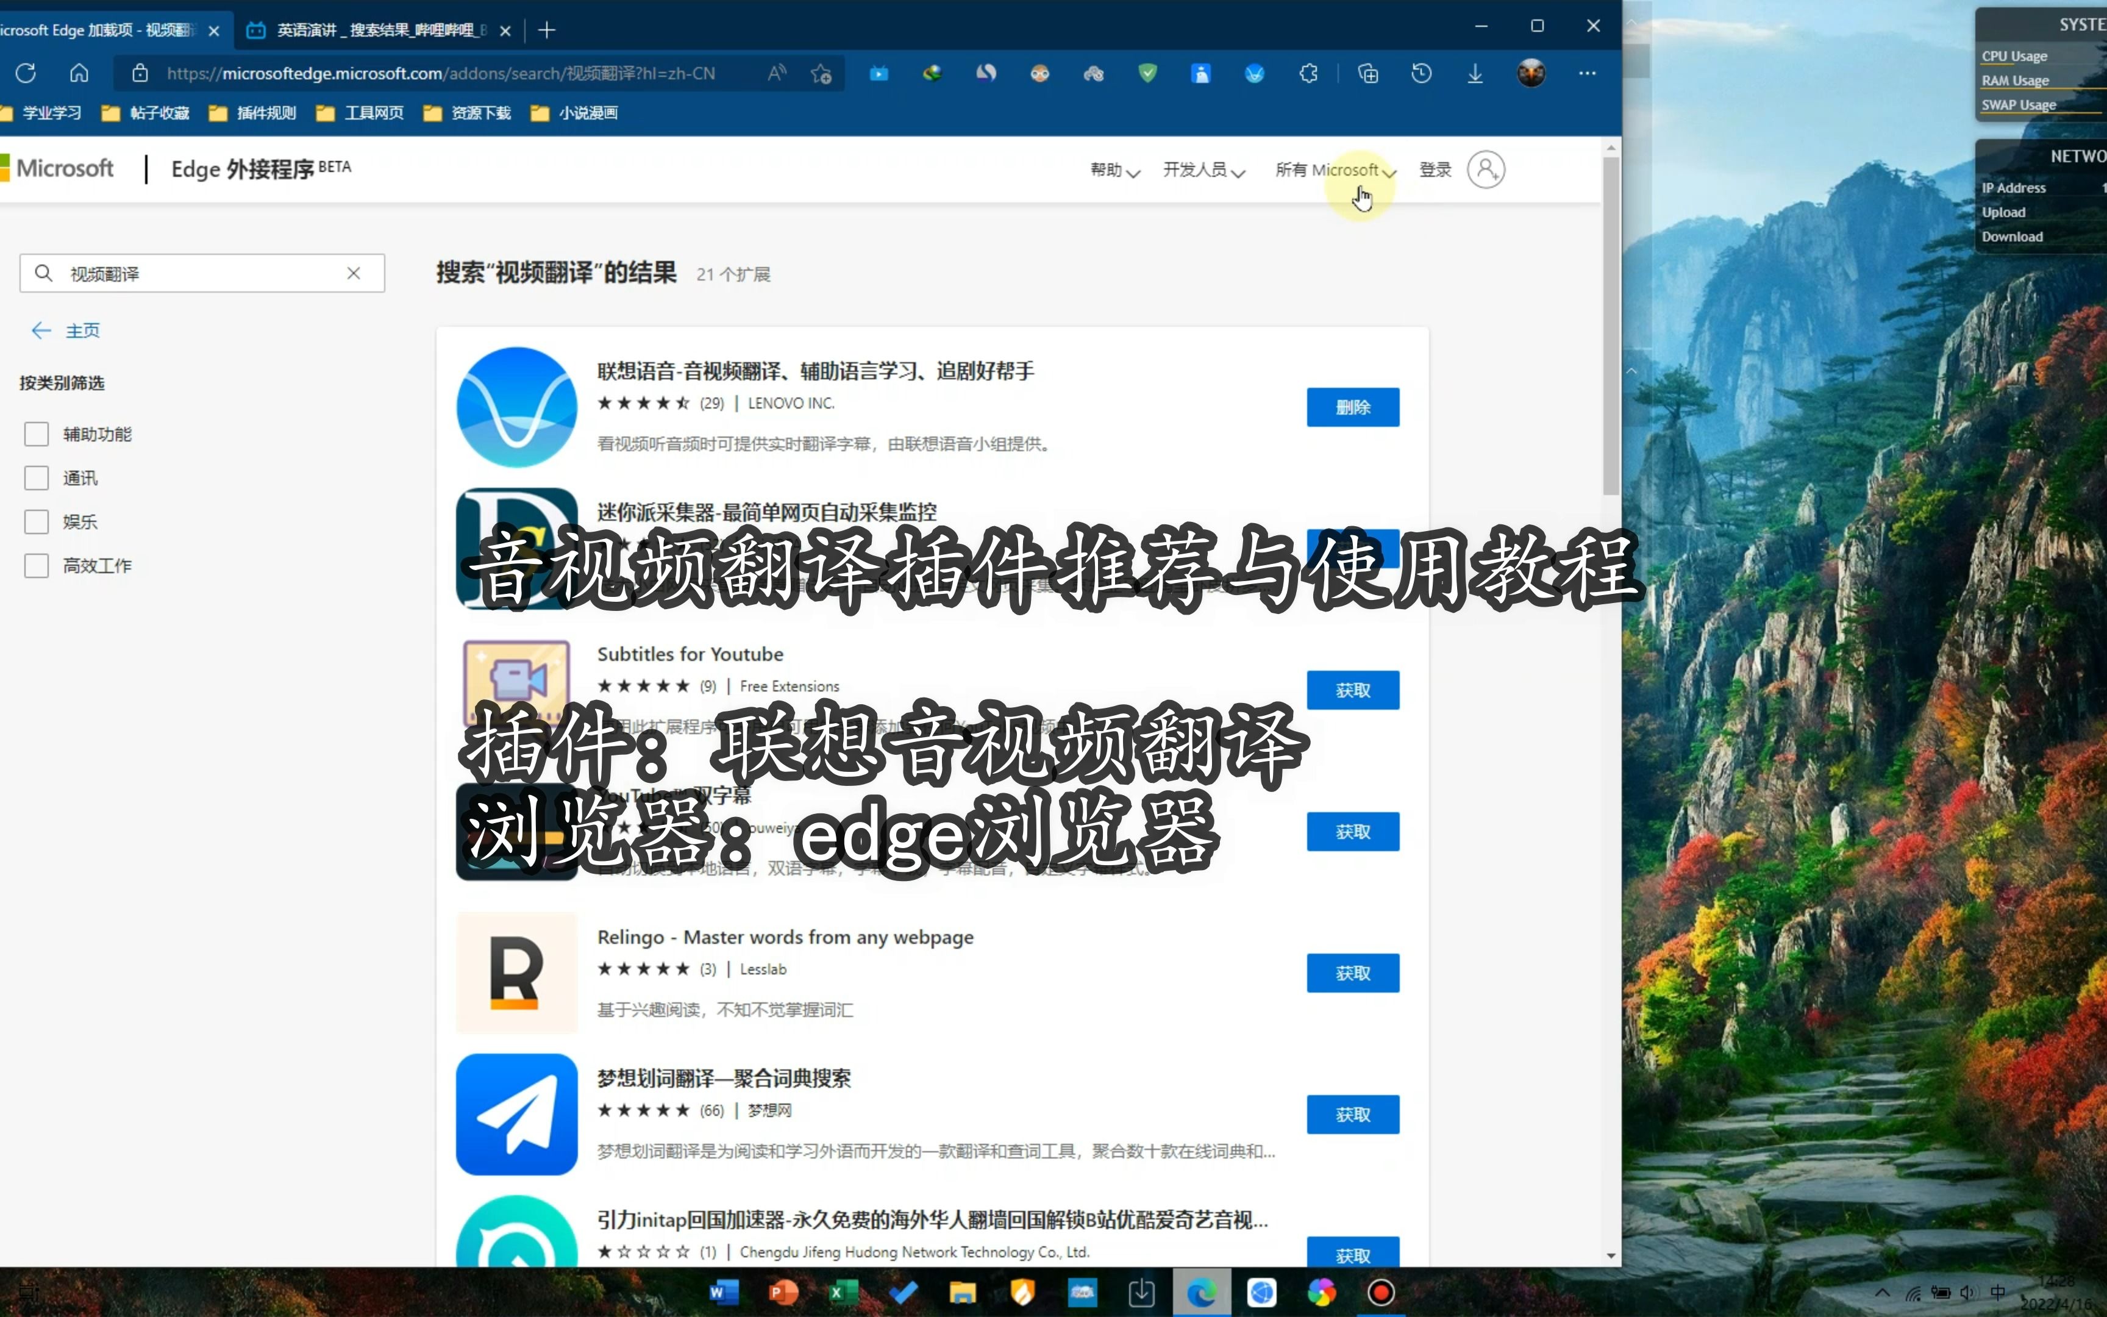Click the Microsoft logo link
2107x1317 pixels.
[57, 168]
